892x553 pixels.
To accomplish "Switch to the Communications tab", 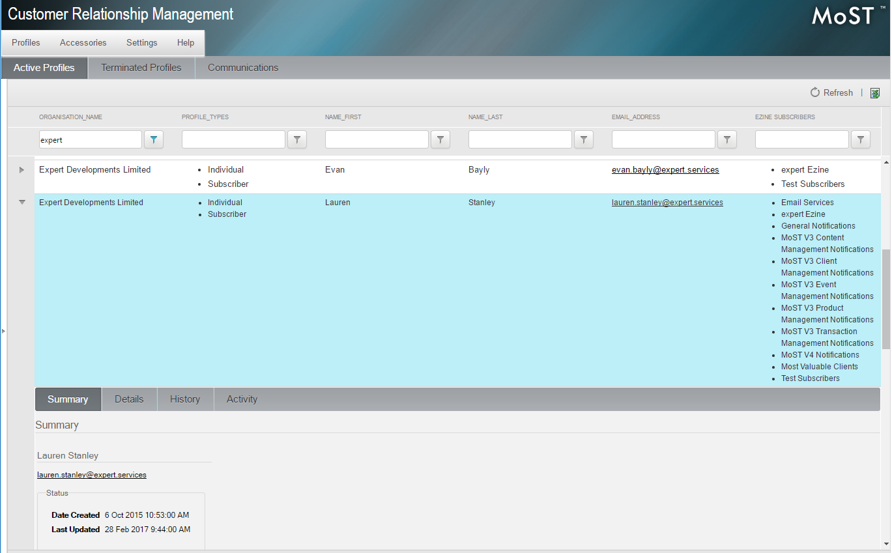I will pos(243,68).
